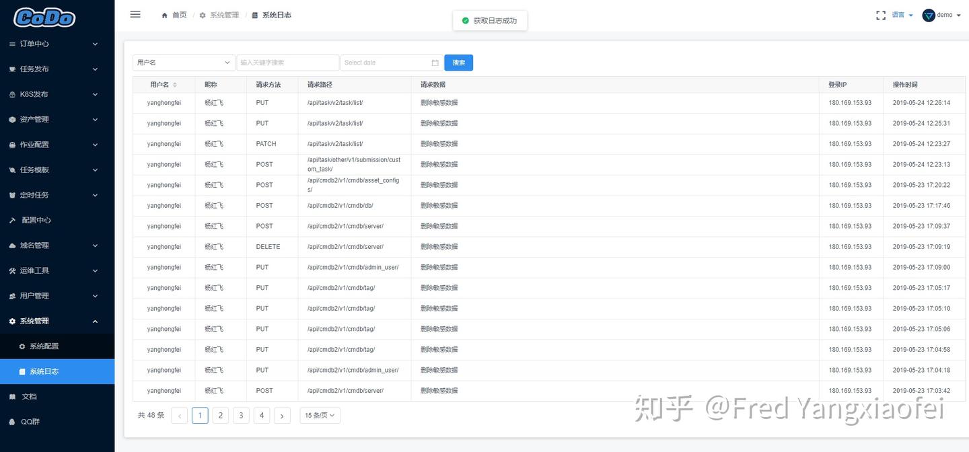Change page size via 15条/页 dropdown
Image resolution: width=969 pixels, height=452 pixels.
(x=319, y=415)
